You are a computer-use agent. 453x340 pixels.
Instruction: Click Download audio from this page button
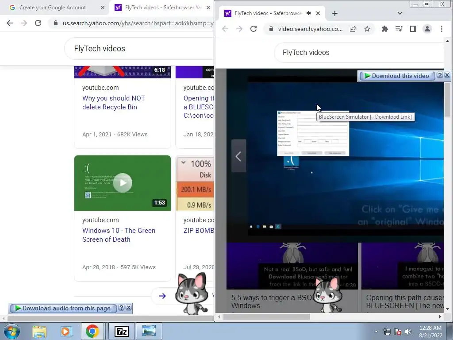(63, 309)
